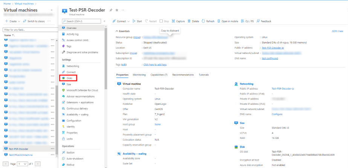Click Microsoft Defender for Cloud shield icon
This screenshot has height=168, width=348.
[64, 90]
